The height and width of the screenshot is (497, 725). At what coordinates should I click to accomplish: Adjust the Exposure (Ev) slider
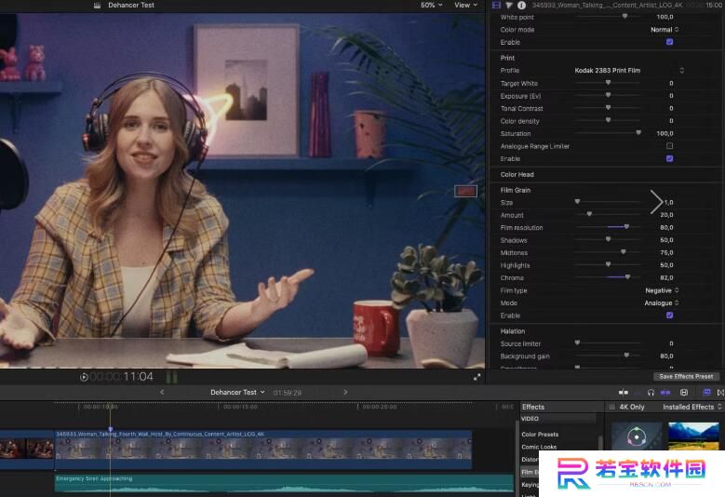(x=608, y=95)
